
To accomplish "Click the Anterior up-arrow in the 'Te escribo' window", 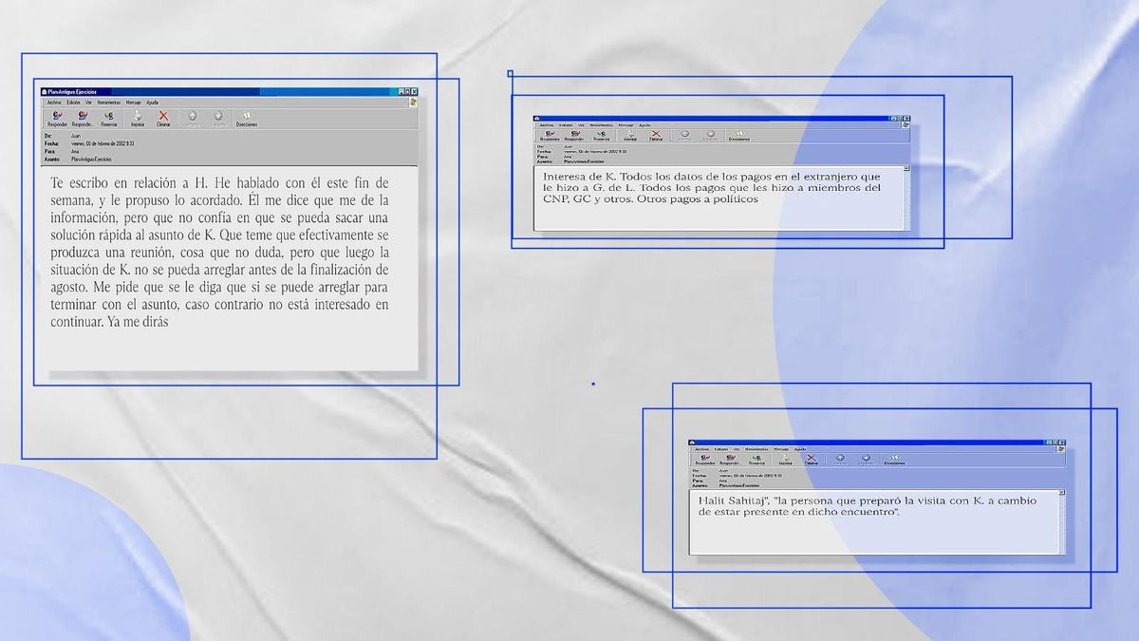I will pos(192,119).
